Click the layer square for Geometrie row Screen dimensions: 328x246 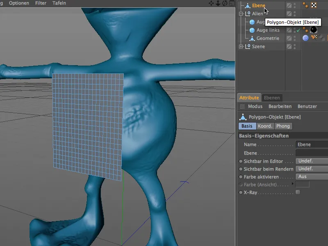(x=289, y=38)
